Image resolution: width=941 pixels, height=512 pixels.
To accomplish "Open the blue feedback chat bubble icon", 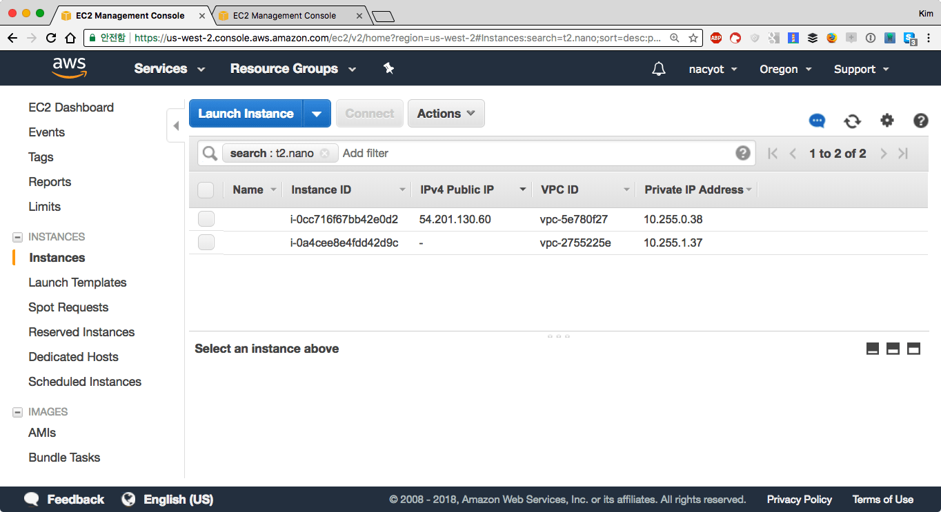I will [x=817, y=121].
